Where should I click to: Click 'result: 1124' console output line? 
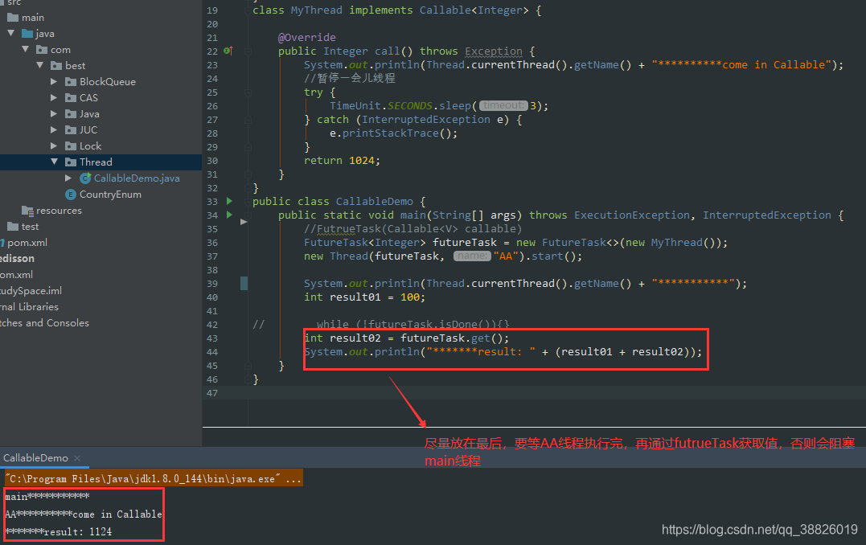coord(59,531)
